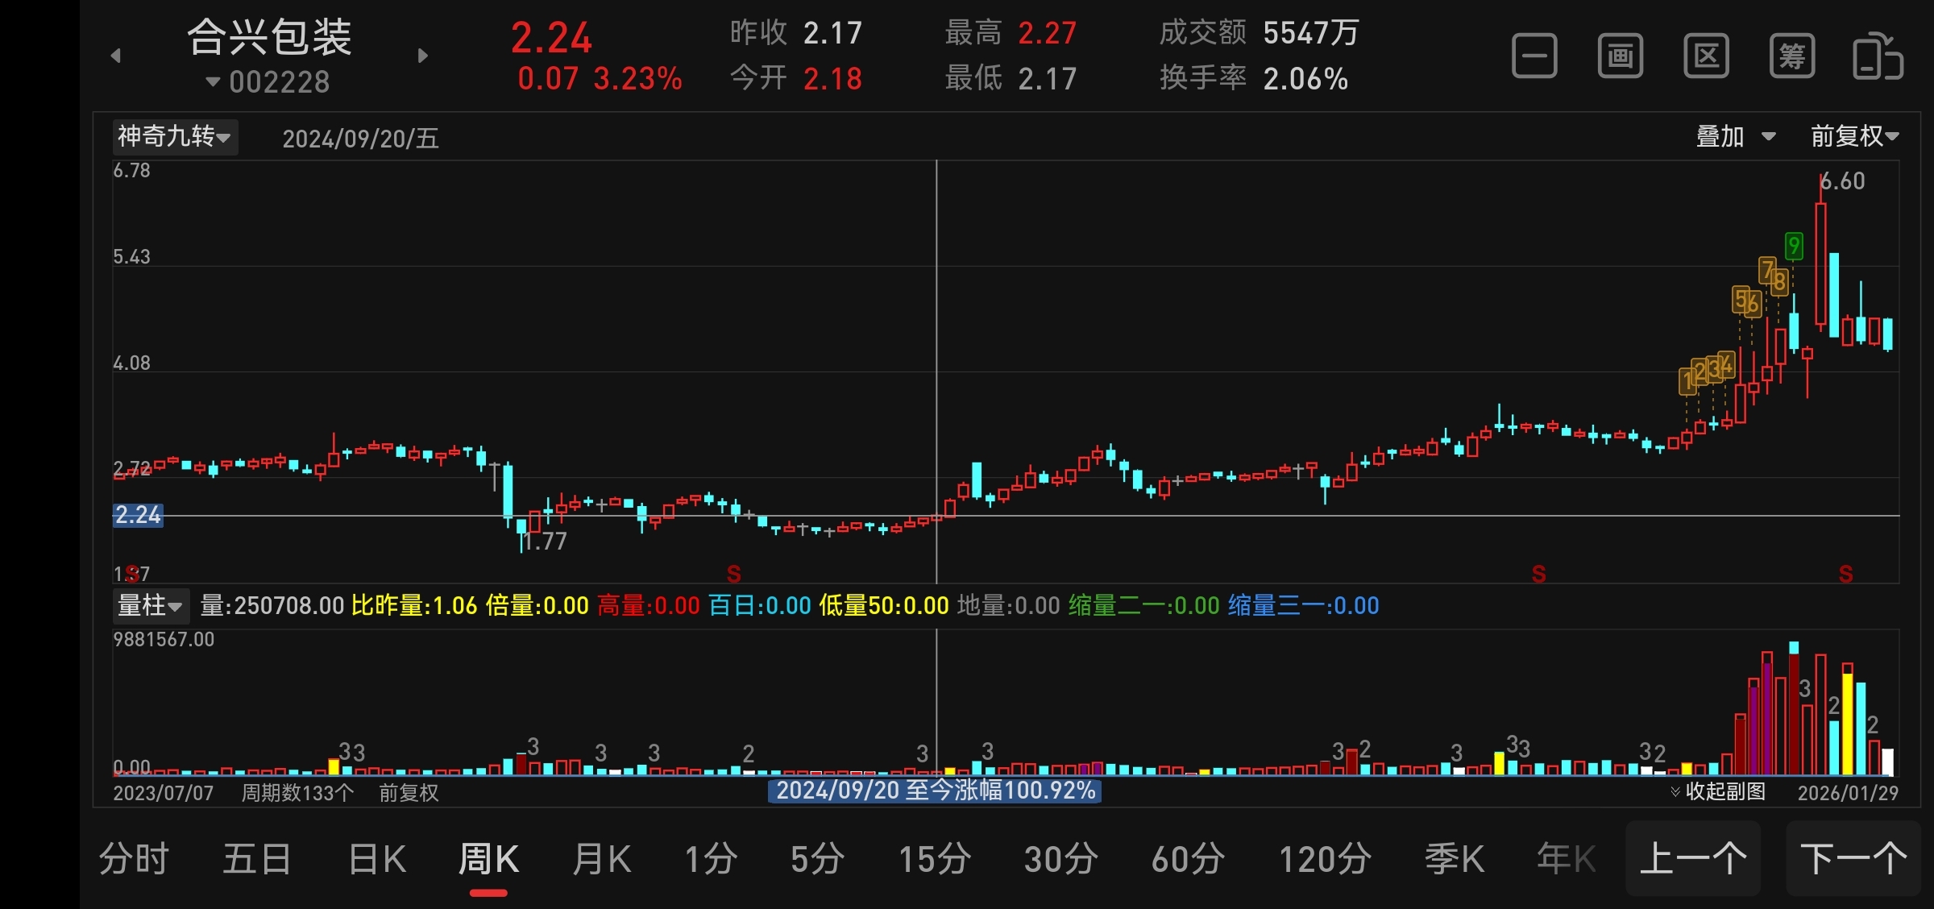
Task: Go to previous stock with left arrow
Action: point(116,56)
